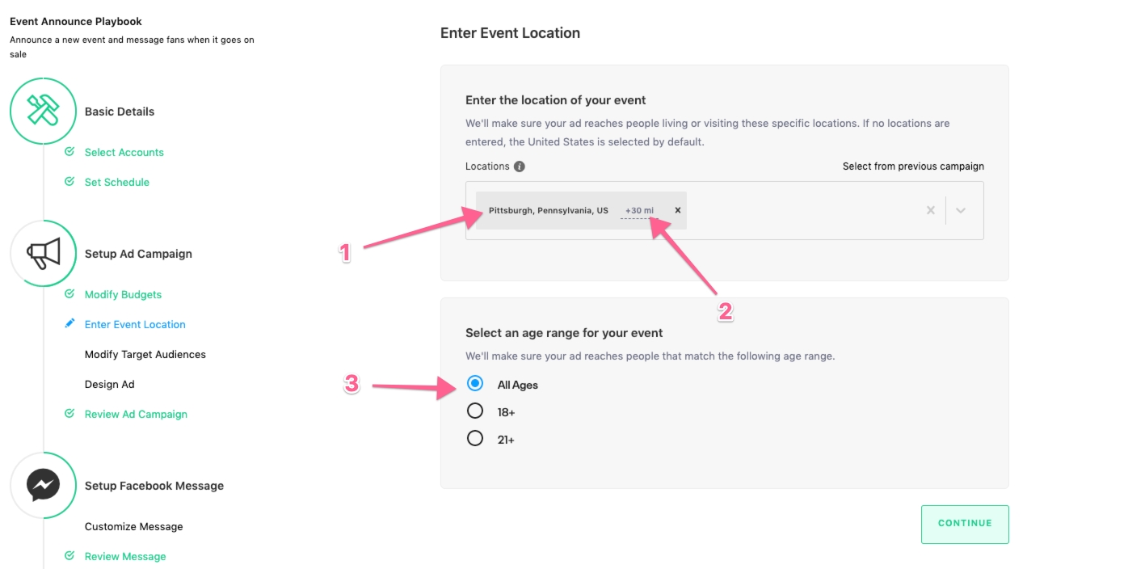Go to the Design Ad step

coord(110,384)
